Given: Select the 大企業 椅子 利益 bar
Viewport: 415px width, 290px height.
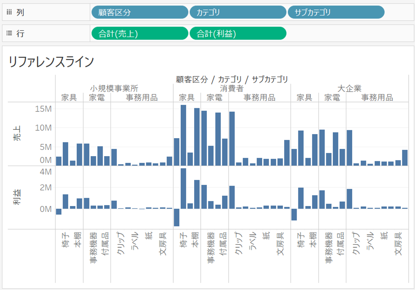Looking at the screenshot, I should click(x=301, y=198).
